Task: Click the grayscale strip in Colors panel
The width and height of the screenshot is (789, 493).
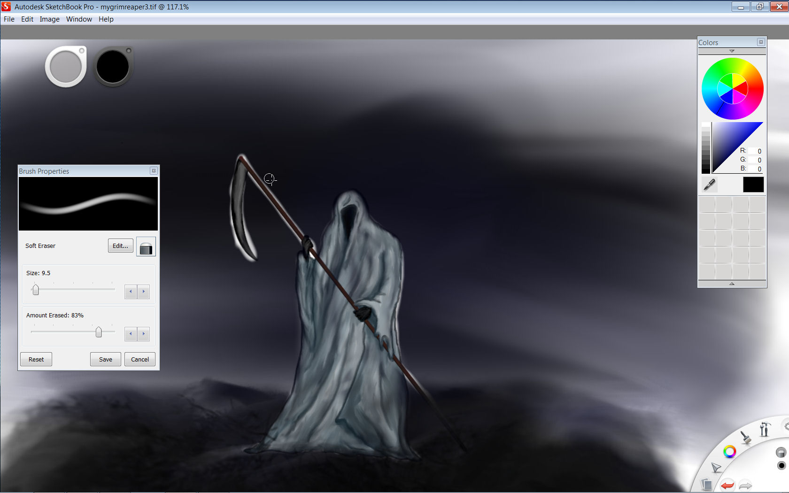Action: pyautogui.click(x=706, y=148)
